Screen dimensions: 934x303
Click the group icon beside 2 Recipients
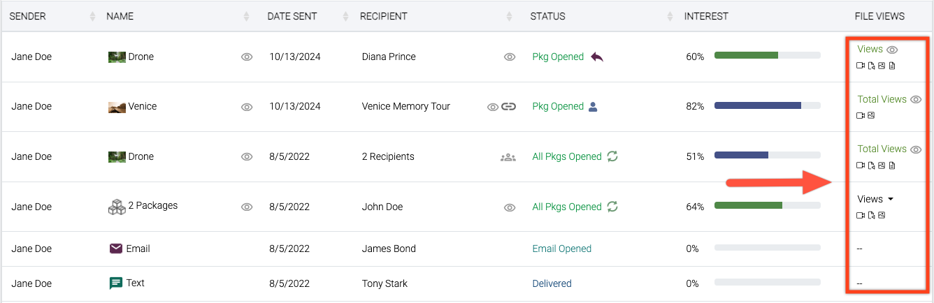tap(508, 157)
